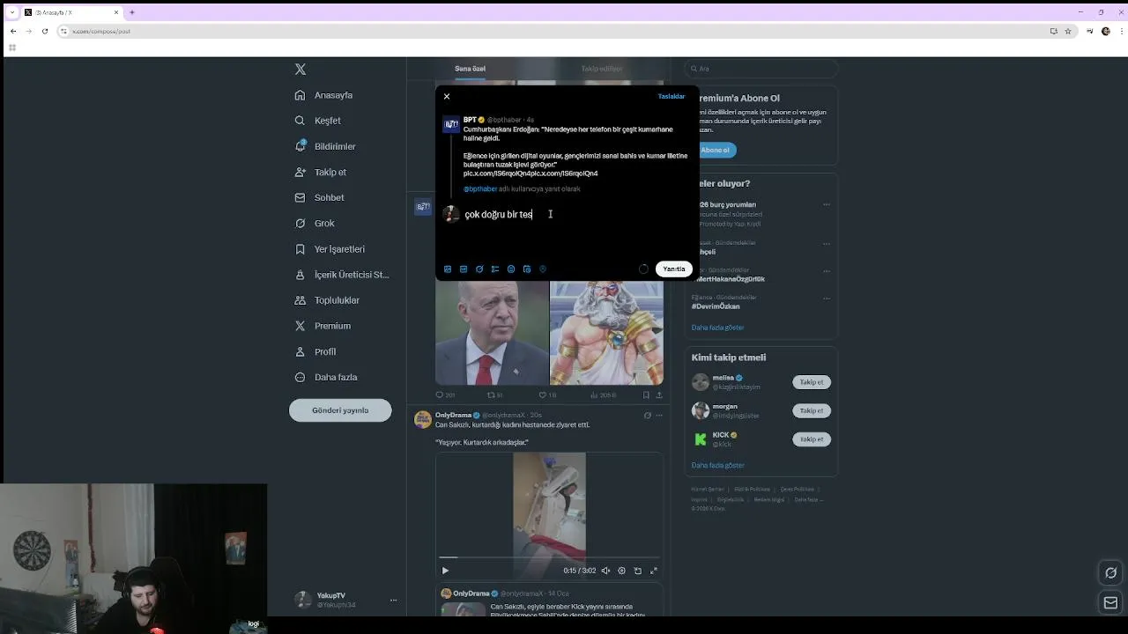
Task: Follow melisa with Takip et button
Action: point(812,382)
